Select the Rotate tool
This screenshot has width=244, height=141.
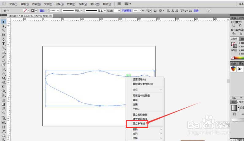(3, 74)
